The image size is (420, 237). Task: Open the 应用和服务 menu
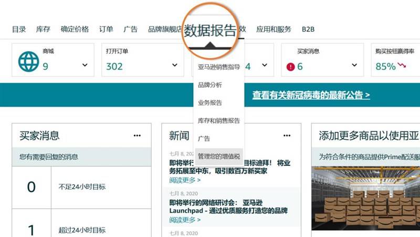(274, 29)
